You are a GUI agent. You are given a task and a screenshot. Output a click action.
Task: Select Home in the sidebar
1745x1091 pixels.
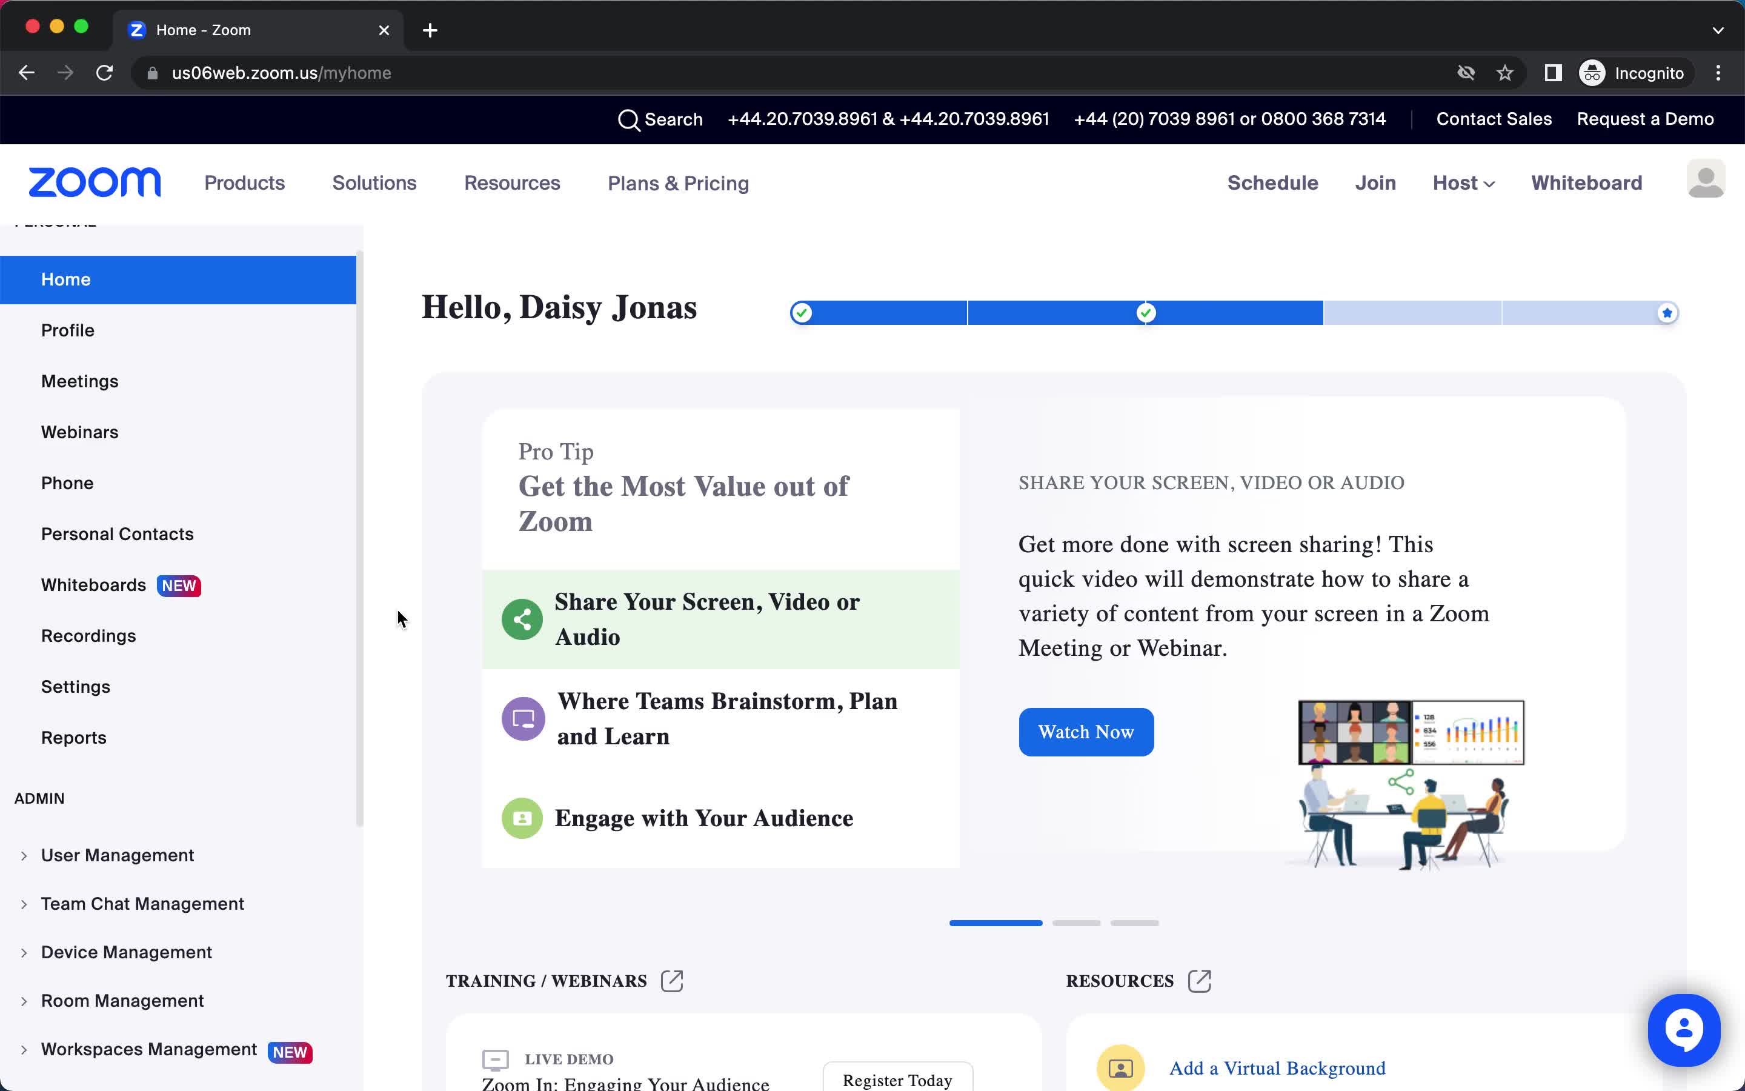click(x=178, y=279)
